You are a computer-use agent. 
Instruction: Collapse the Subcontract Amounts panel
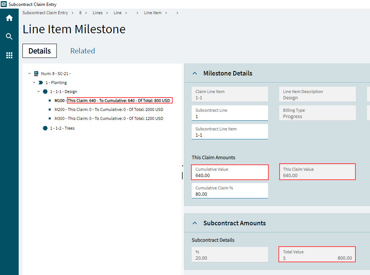195,223
